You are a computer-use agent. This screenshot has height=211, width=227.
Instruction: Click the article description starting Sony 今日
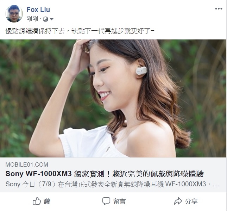point(112,184)
